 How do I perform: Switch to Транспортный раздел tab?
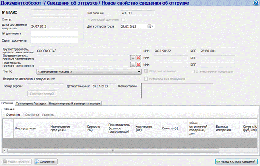(x=31, y=104)
